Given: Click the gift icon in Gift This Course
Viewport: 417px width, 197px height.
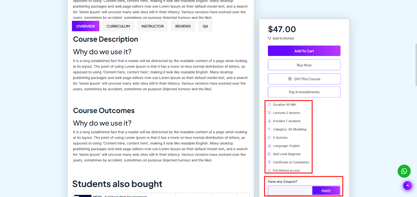Looking at the screenshot, I should coord(290,79).
